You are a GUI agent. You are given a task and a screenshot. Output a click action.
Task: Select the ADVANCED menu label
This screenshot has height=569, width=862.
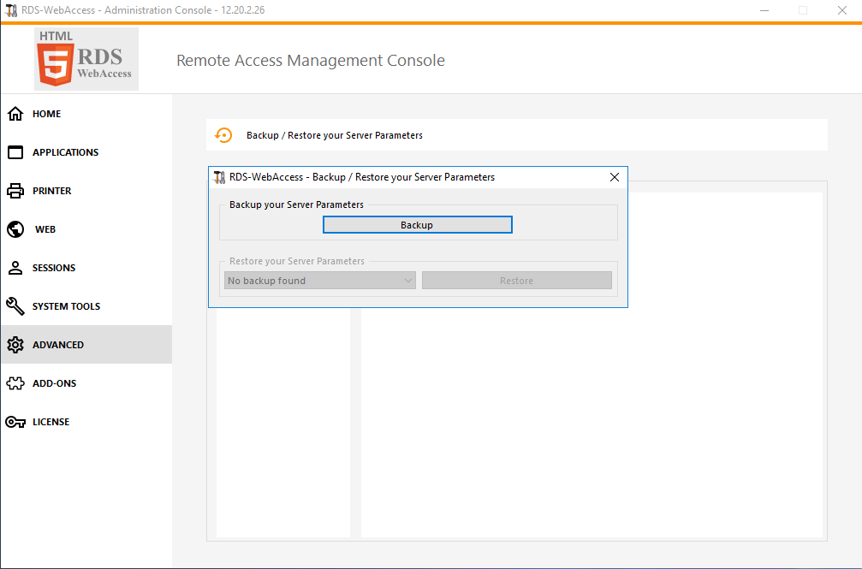point(57,345)
